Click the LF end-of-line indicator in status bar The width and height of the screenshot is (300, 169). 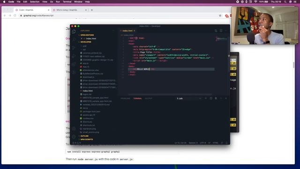coord(209,143)
